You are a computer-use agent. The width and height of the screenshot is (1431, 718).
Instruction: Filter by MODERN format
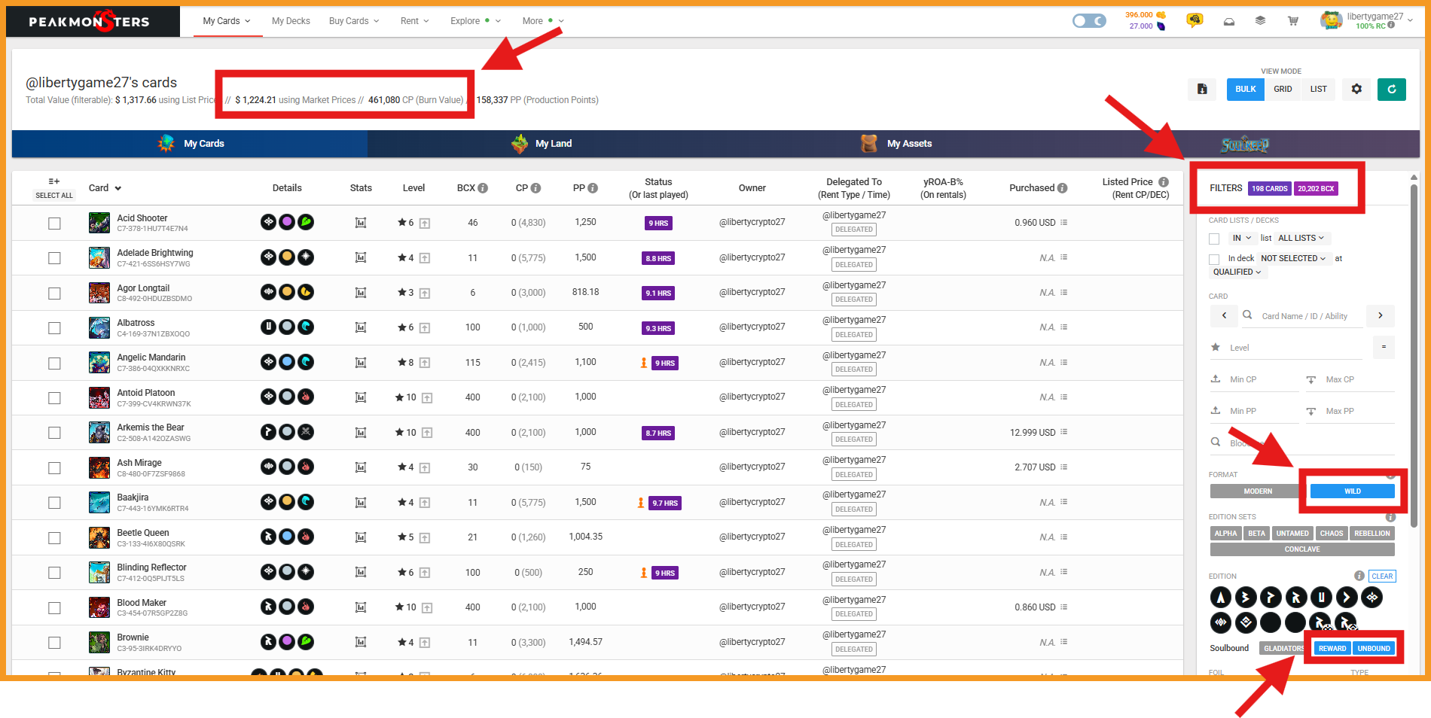1257,491
